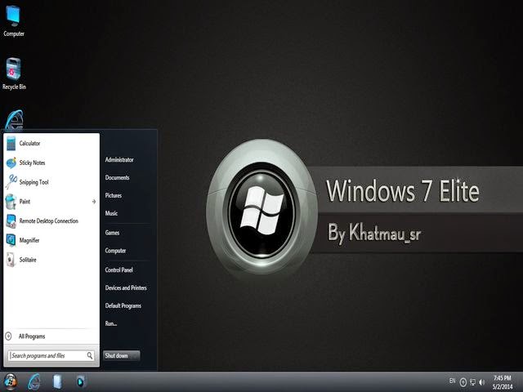This screenshot has width=523, height=392.
Task: Click the Solitaire cards icon
Action: [x=11, y=260]
